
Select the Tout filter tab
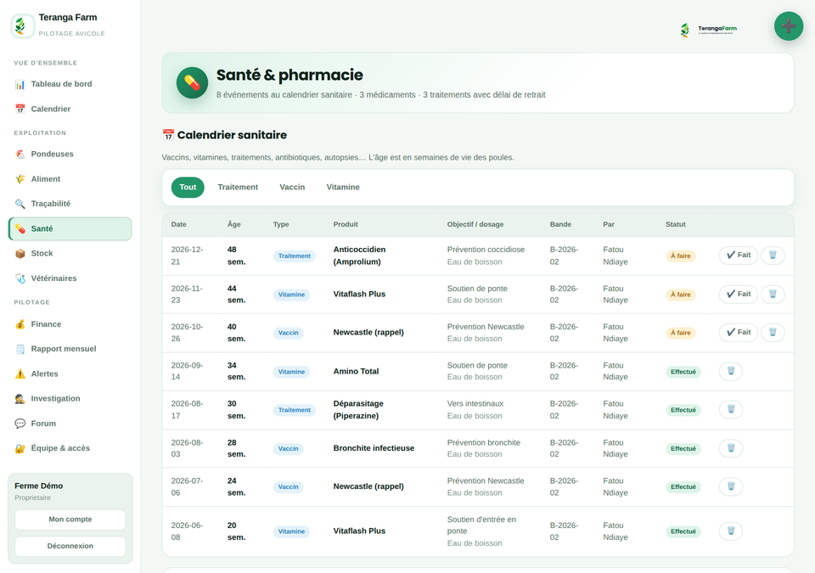tap(188, 188)
